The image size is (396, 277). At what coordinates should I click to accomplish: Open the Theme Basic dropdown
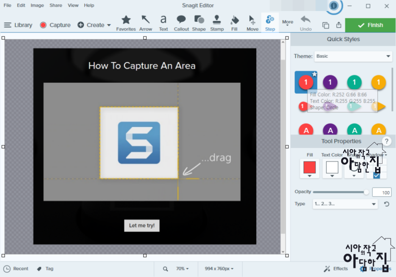(353, 56)
